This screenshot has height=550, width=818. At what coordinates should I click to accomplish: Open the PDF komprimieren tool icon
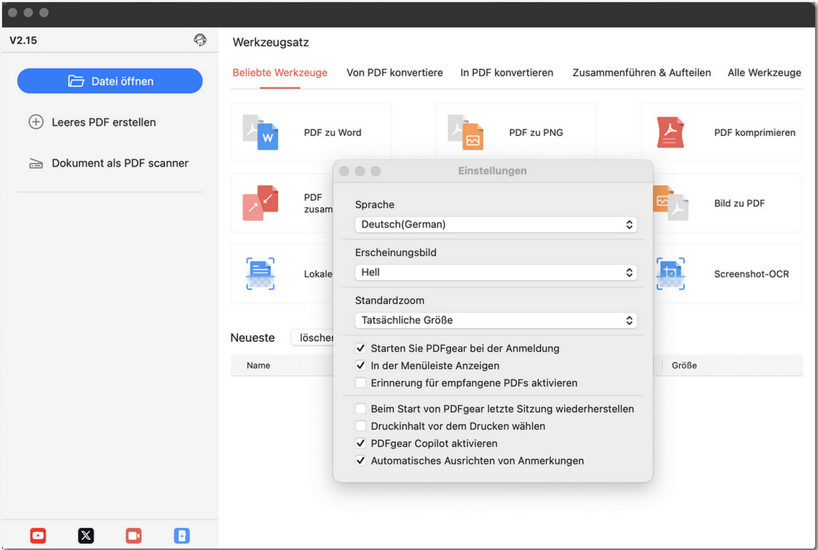[671, 132]
